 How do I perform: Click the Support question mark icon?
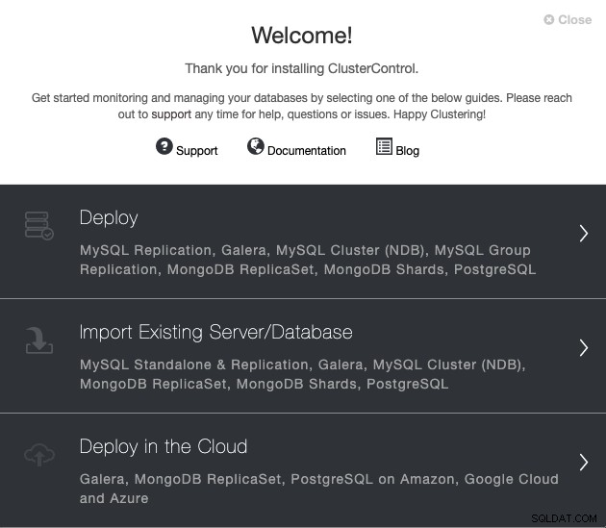coord(164,146)
